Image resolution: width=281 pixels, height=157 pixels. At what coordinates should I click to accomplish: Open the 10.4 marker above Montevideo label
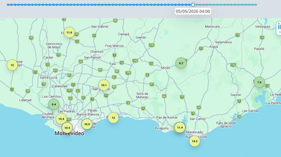pyautogui.click(x=67, y=128)
